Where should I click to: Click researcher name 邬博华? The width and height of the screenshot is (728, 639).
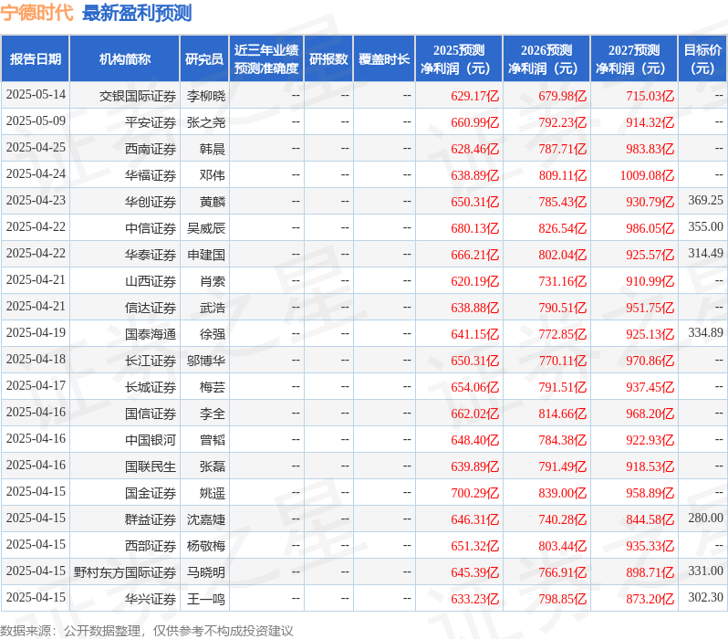(x=206, y=361)
